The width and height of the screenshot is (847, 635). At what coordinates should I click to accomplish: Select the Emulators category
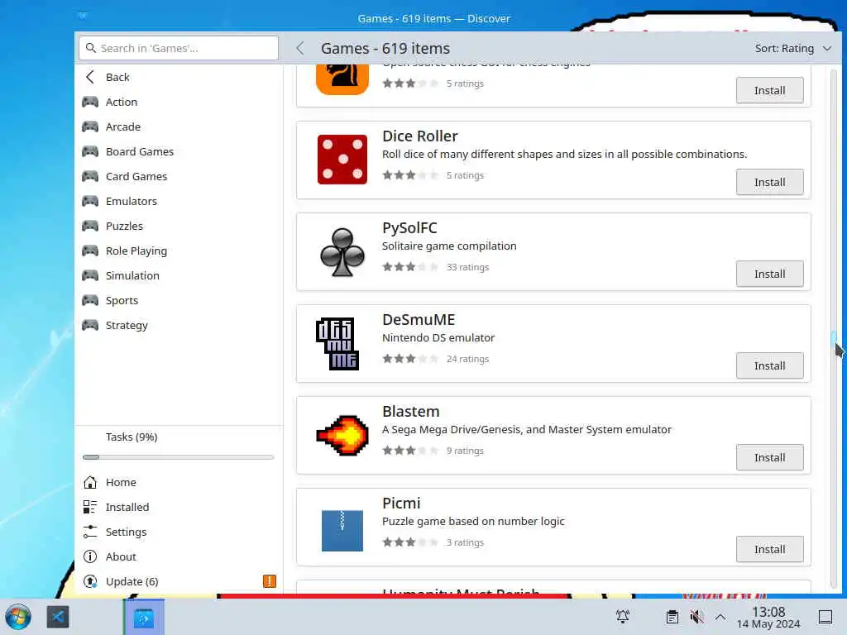(x=179, y=202)
